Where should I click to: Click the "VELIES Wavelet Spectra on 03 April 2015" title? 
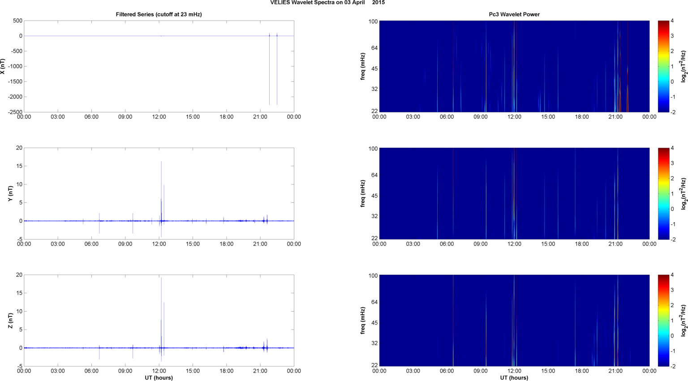pos(327,3)
